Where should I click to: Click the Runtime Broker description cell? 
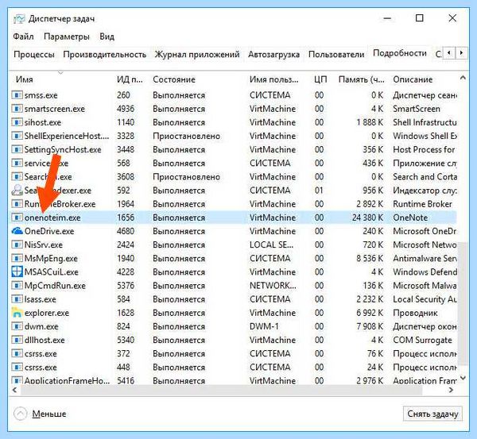[422, 204]
